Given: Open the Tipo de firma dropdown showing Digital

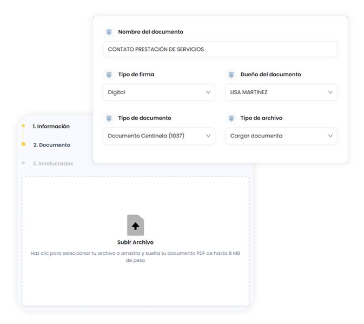Looking at the screenshot, I should pyautogui.click(x=158, y=92).
